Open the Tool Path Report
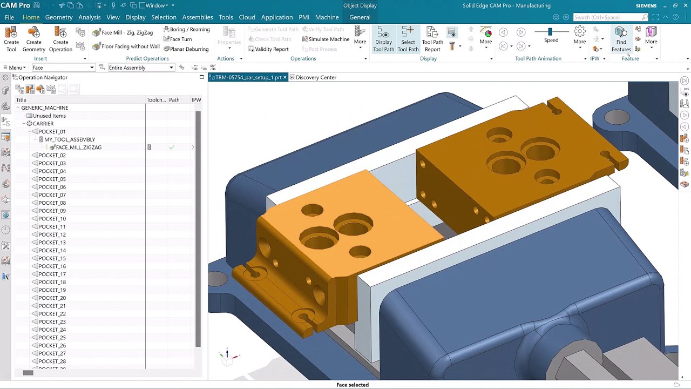Viewport: 691px width, 389px height. click(x=432, y=39)
